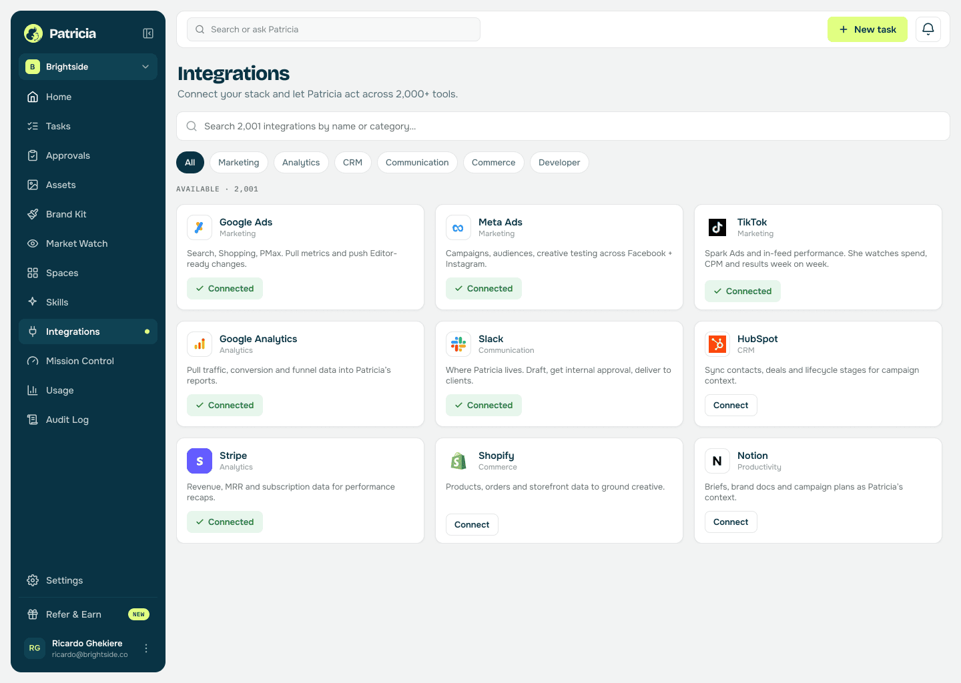Click the Tasks checklist icon
The width and height of the screenshot is (961, 683).
click(x=33, y=126)
